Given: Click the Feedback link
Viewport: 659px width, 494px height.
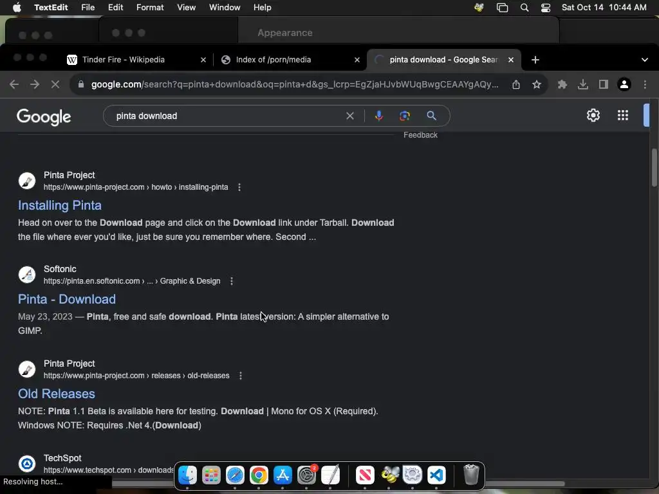Looking at the screenshot, I should (x=420, y=135).
